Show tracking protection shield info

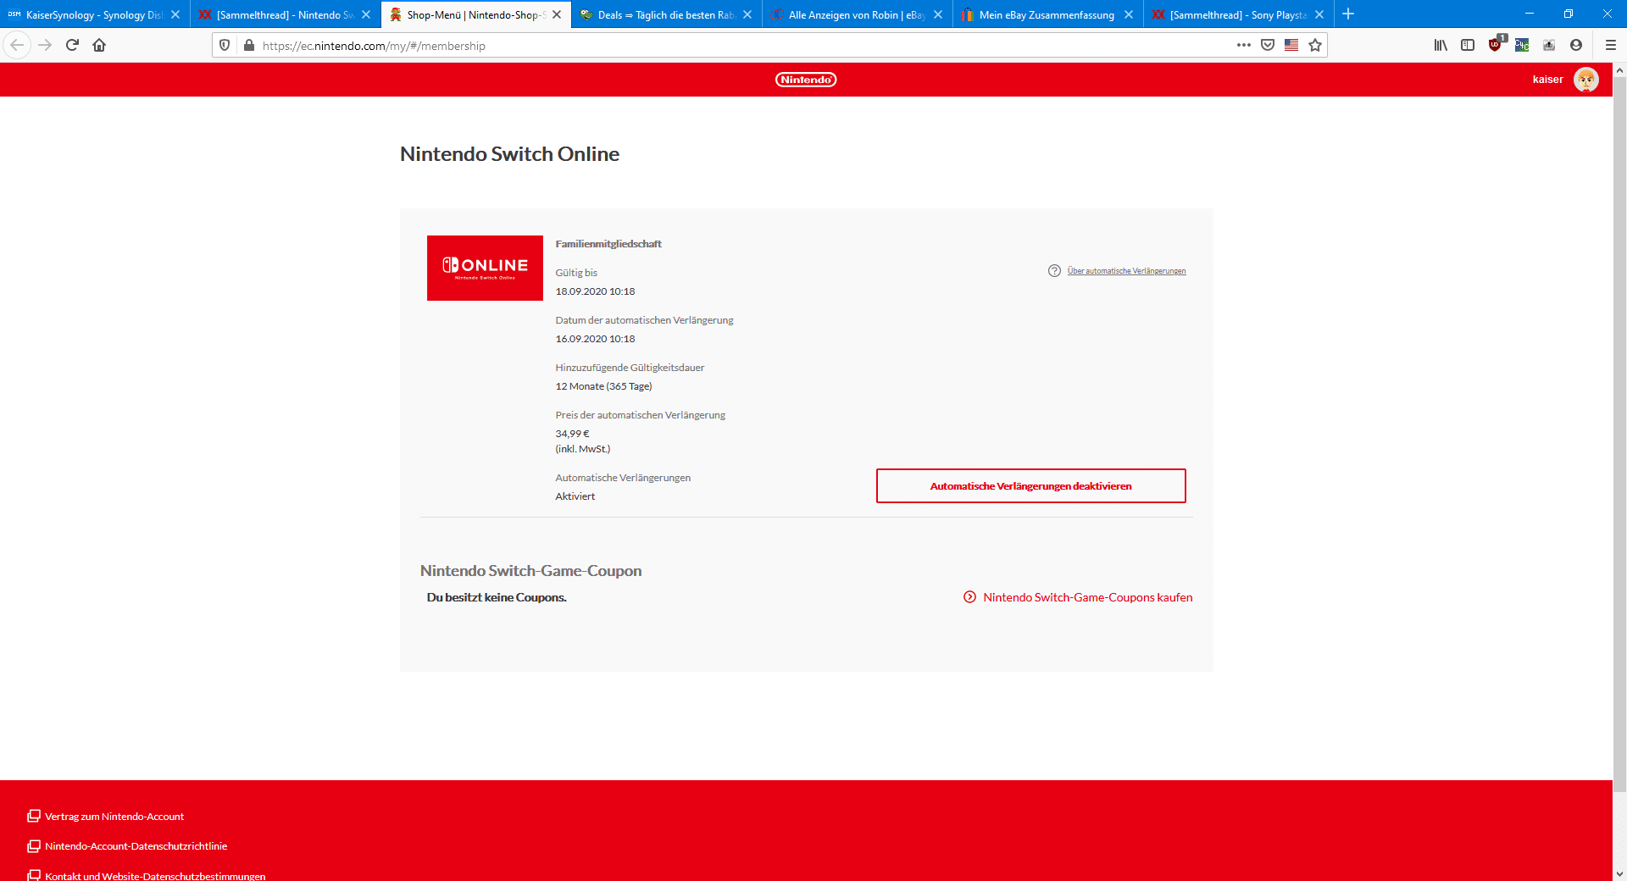pyautogui.click(x=225, y=45)
